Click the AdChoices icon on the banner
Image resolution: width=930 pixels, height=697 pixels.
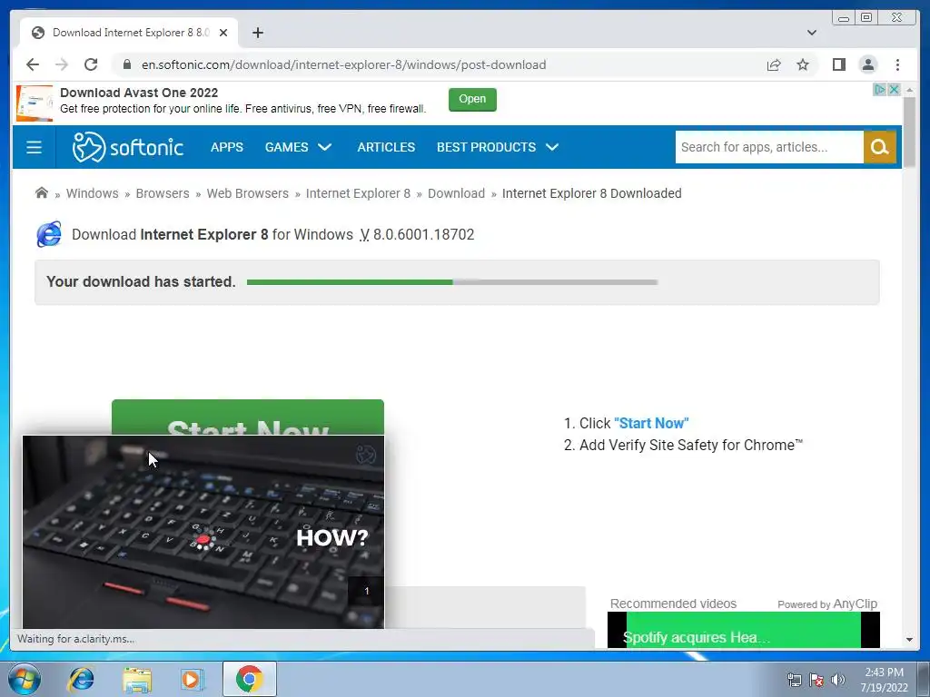point(879,90)
